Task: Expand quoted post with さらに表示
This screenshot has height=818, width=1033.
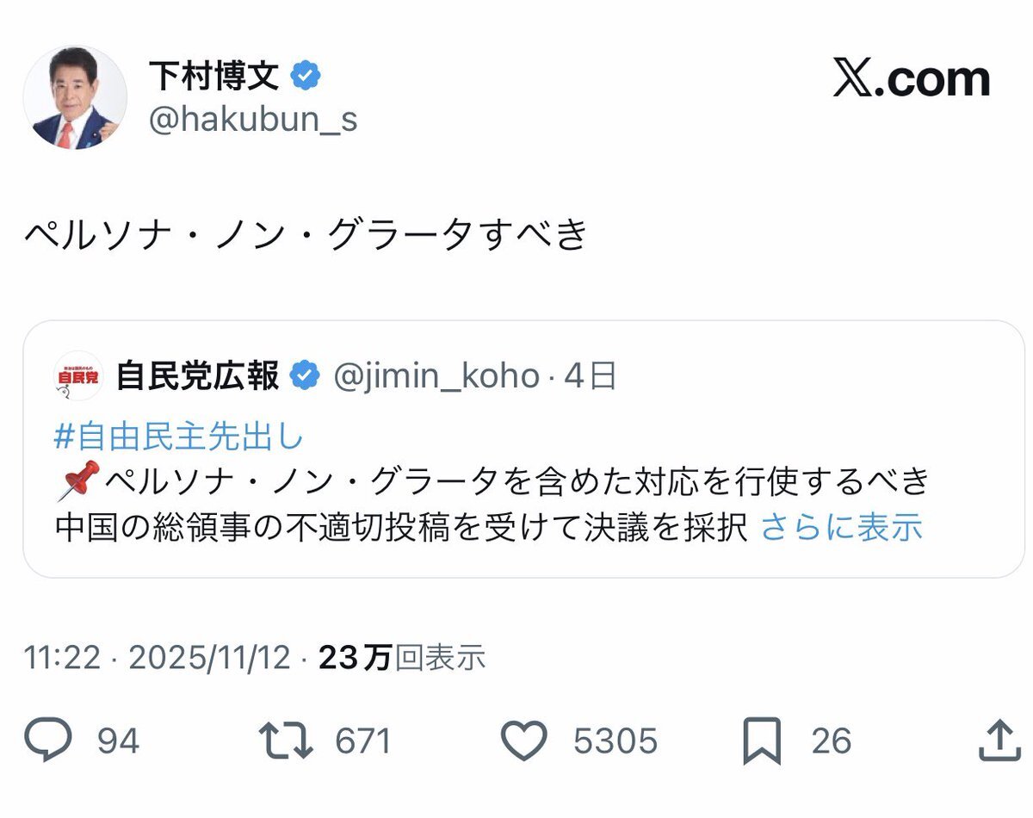Action: click(842, 528)
